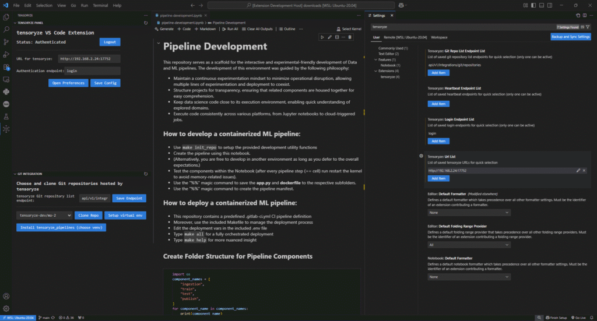Add a Markdown cell from toolbar

pyautogui.click(x=205, y=29)
